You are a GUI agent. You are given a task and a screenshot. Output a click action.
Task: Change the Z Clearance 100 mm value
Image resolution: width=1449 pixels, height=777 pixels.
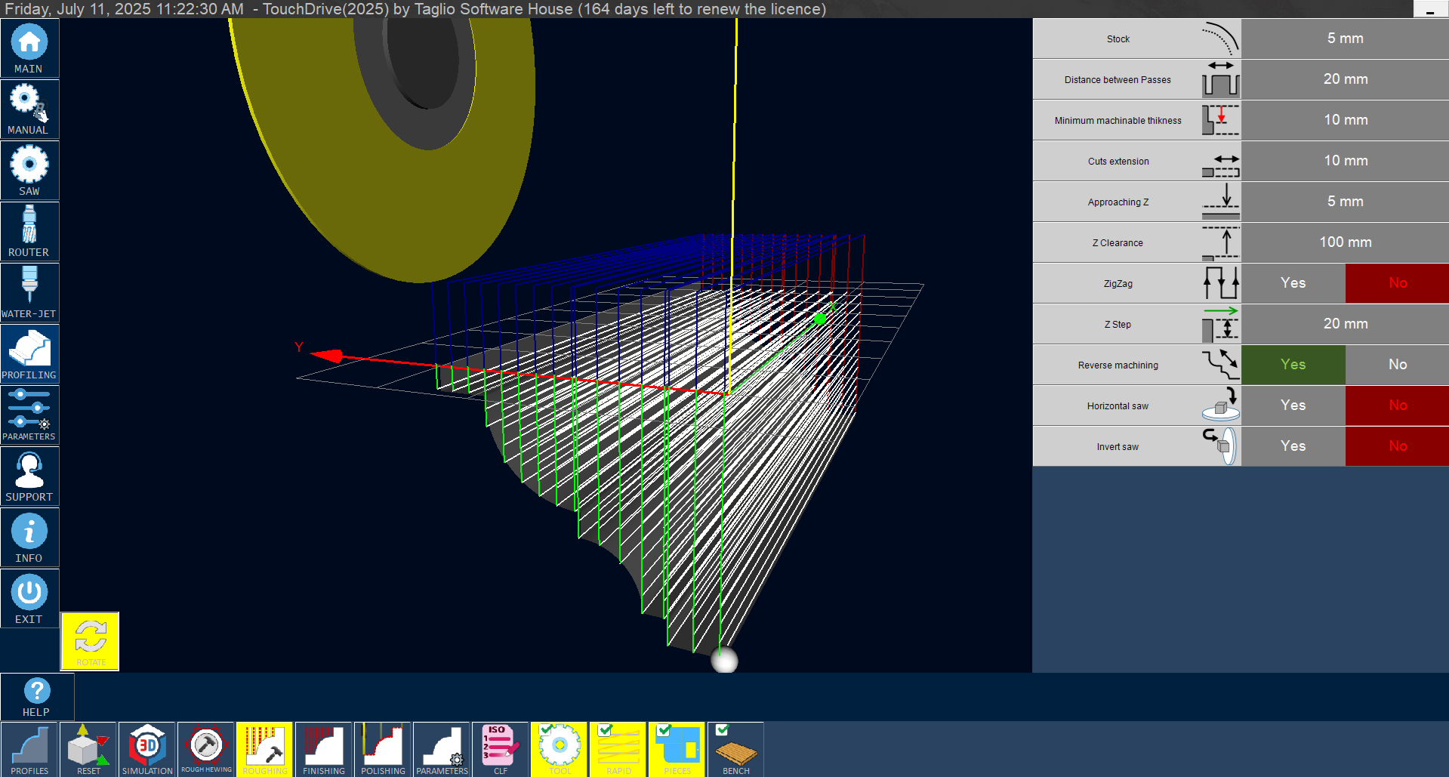pos(1345,242)
